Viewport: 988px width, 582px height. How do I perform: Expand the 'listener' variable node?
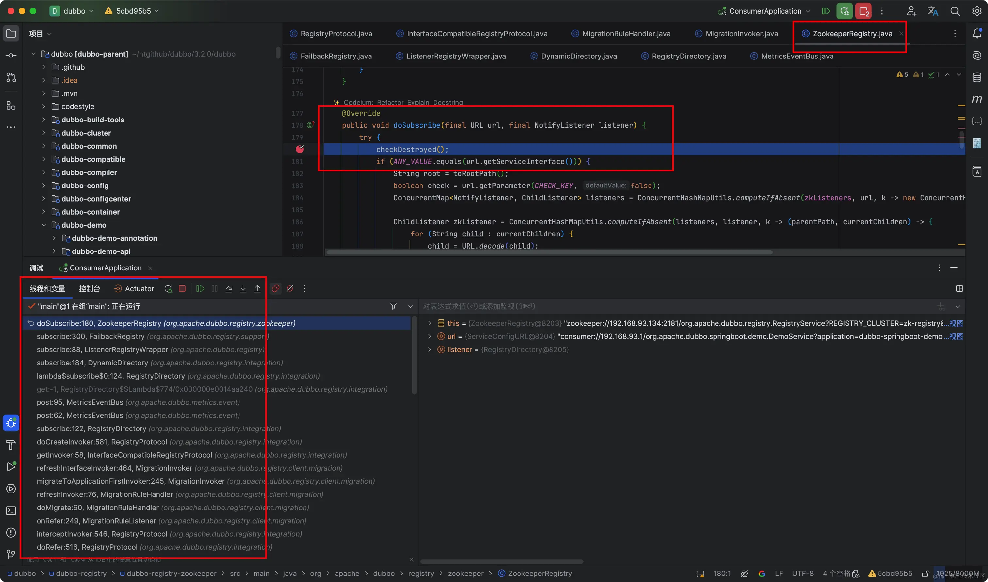(x=430, y=349)
